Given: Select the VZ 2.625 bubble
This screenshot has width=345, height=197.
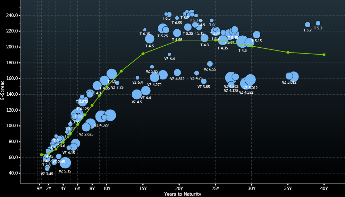Looking at the screenshot, I should coord(86,127).
